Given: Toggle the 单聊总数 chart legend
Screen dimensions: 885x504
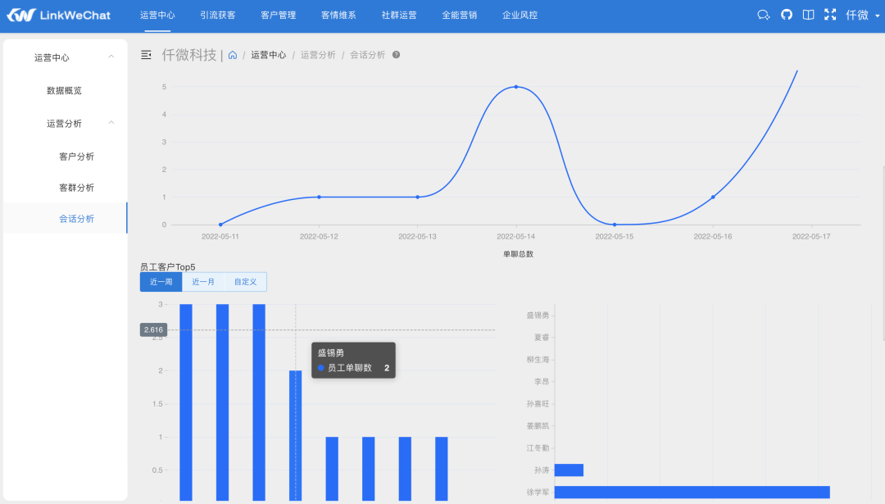Looking at the screenshot, I should 518,254.
